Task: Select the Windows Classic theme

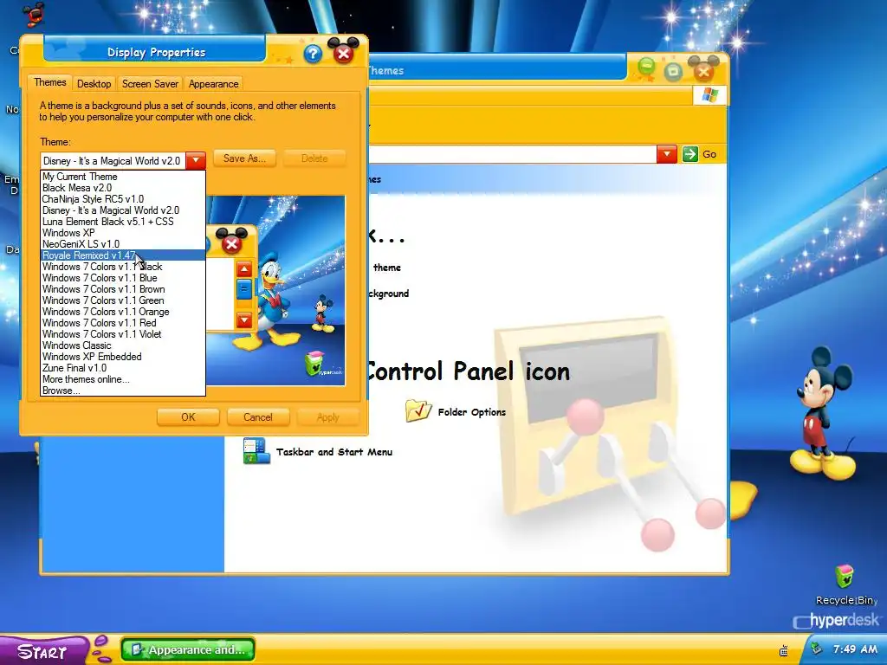Action: point(123,345)
